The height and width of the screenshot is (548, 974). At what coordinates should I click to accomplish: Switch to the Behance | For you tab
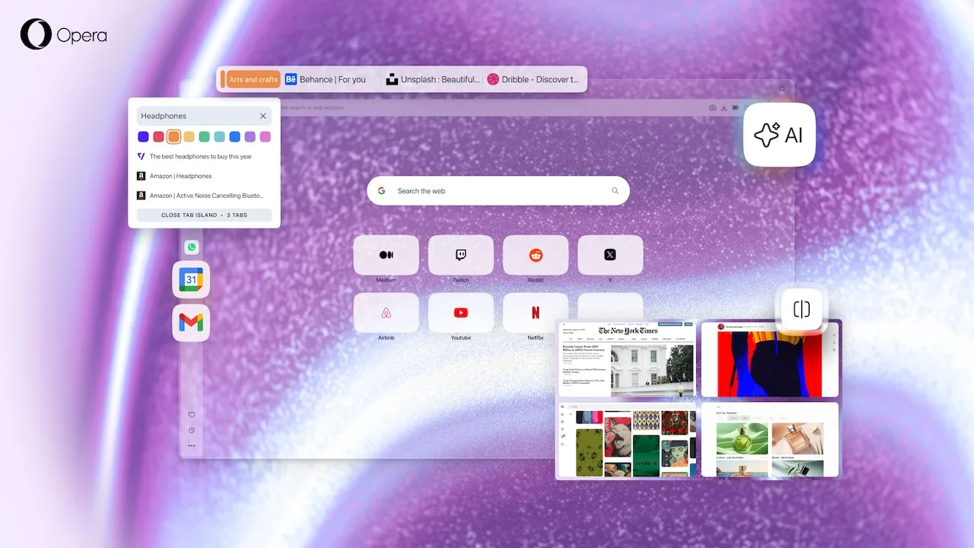click(327, 79)
